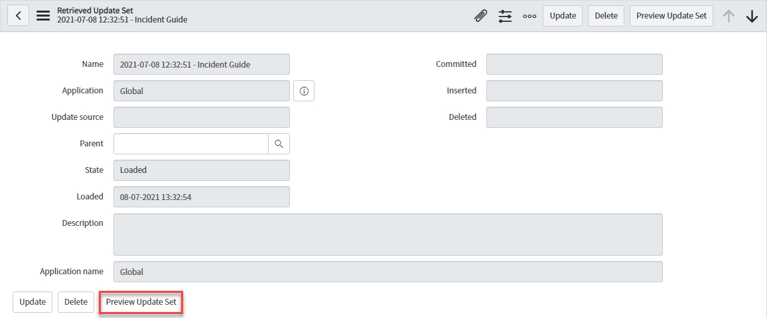
Task: Click the Name field
Action: click(202, 64)
